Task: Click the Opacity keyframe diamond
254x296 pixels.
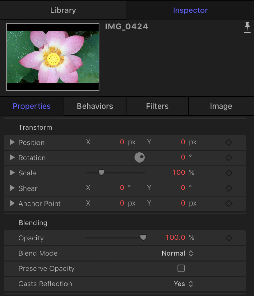Action: coord(229,238)
